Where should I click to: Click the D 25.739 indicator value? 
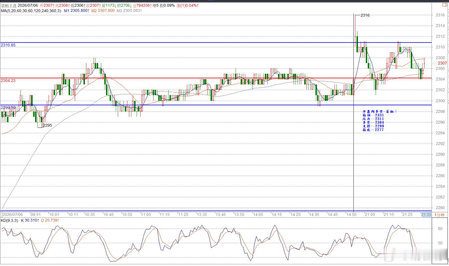pyautogui.click(x=50, y=220)
